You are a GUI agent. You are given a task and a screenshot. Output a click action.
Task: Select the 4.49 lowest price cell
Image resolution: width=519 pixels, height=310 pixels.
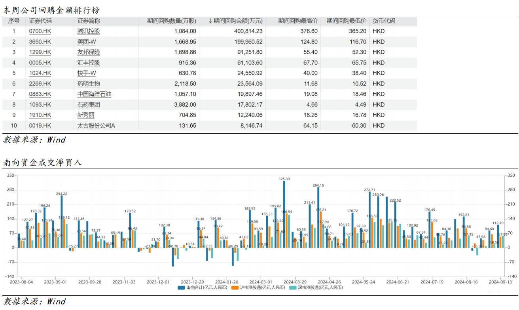360,105
